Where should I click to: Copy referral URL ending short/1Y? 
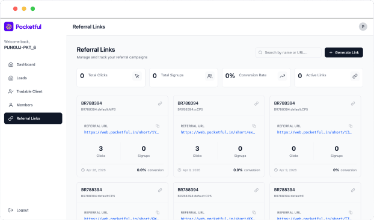(x=158, y=126)
